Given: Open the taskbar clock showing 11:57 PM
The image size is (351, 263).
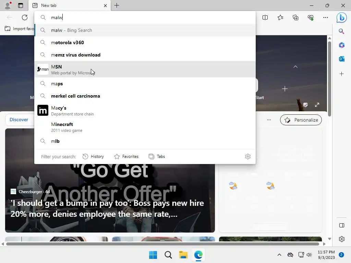Looking at the screenshot, I should (326, 255).
